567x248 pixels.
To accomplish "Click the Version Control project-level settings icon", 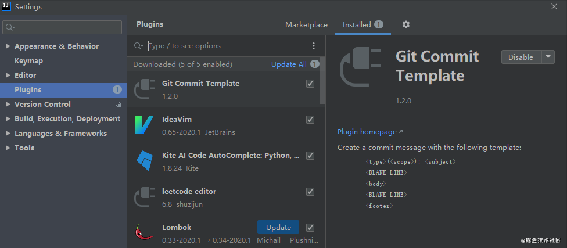I will (x=118, y=105).
